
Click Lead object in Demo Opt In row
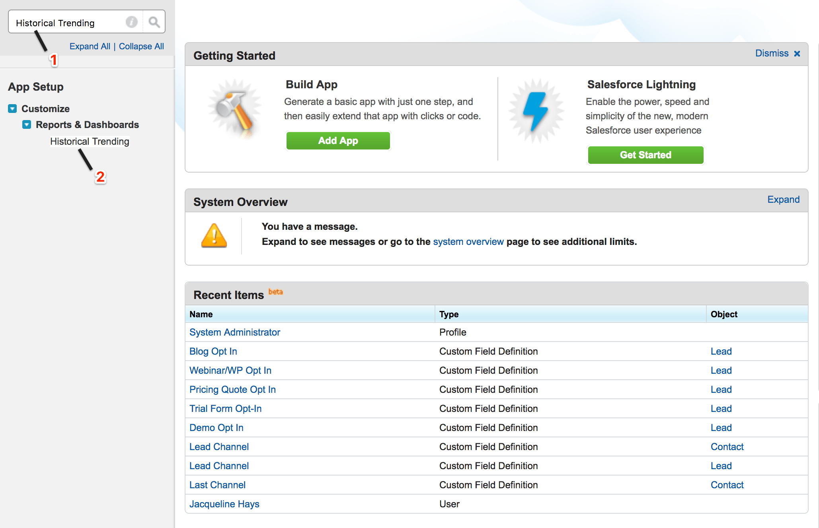coord(721,427)
